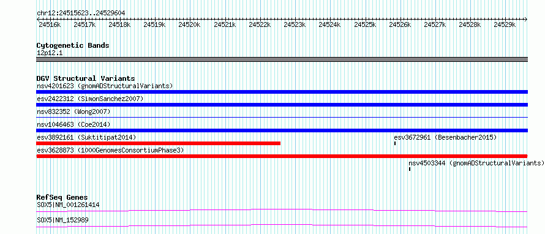Select the blue bar under nsv4201623
This screenshot has height=234, width=545.
click(282, 92)
